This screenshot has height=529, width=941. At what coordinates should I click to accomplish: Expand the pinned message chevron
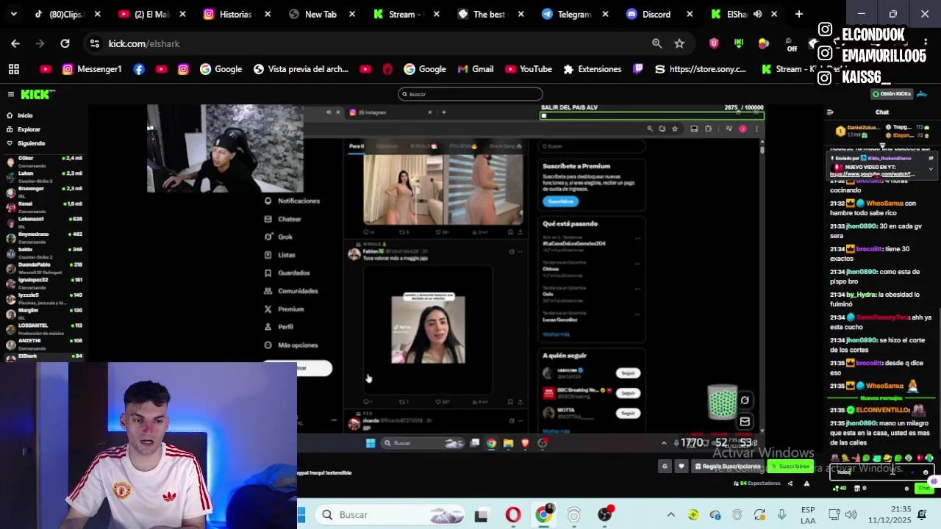[931, 169]
